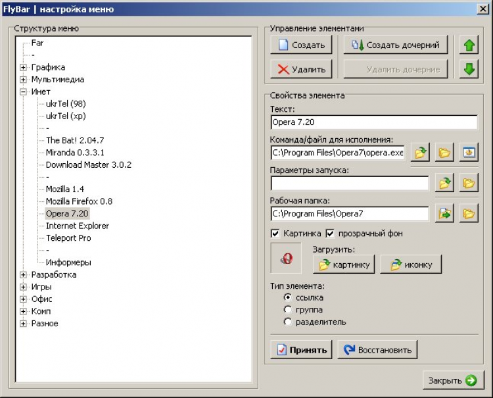This screenshot has width=493, height=398.
Task: Select Информеры tree item
Action: coord(68,262)
